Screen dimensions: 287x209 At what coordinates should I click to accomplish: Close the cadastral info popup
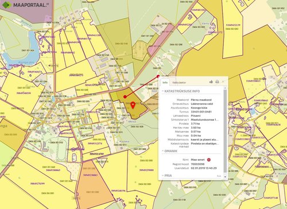point(223,82)
